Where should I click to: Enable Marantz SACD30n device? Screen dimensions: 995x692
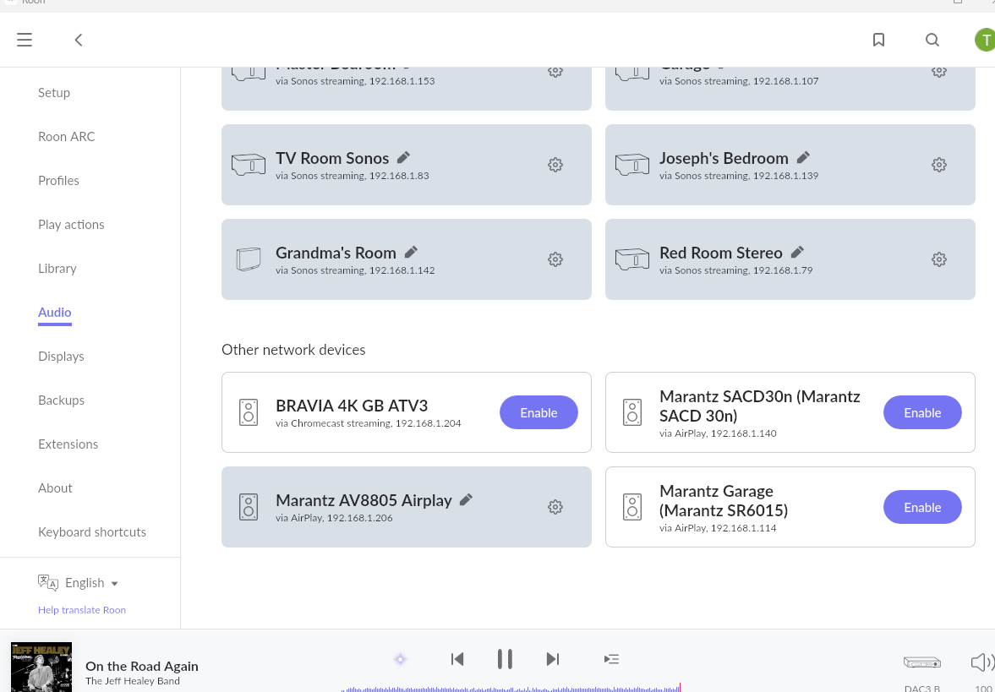[922, 412]
